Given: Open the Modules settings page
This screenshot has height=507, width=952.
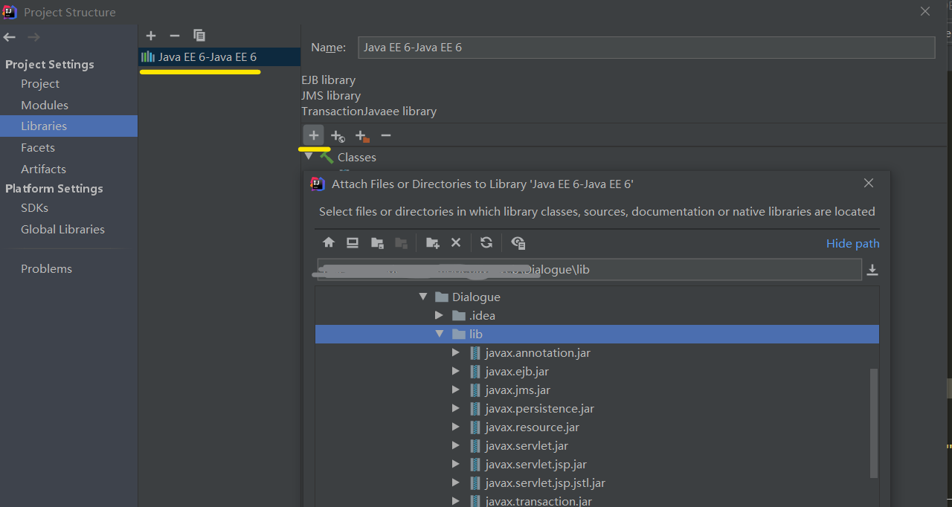Looking at the screenshot, I should (45, 105).
